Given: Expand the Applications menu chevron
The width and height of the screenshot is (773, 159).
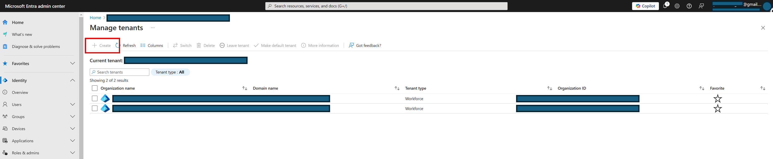Looking at the screenshot, I should click(73, 140).
